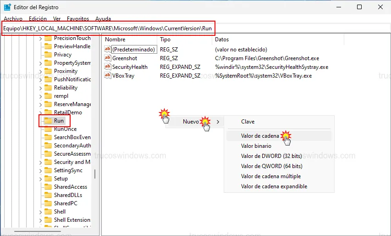Select Valor de DWORD (32 bits)

pyautogui.click(x=271, y=156)
